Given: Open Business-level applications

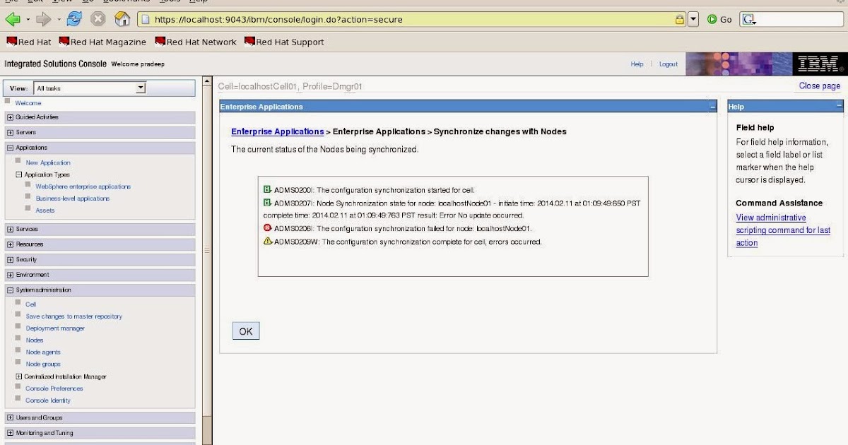Looking at the screenshot, I should [73, 198].
